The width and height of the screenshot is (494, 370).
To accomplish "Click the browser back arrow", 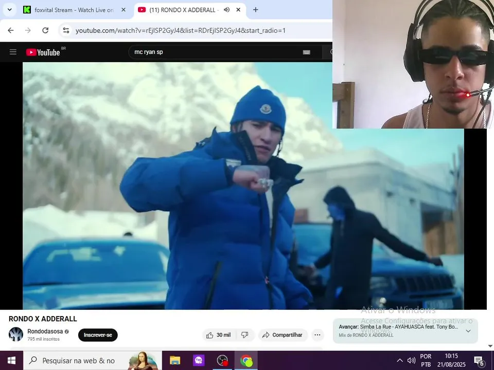I will [x=11, y=30].
